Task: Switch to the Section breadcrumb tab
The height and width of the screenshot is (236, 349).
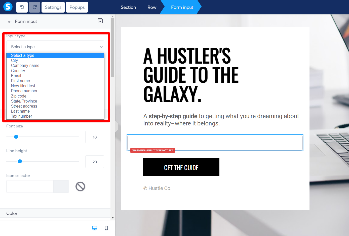Action: [128, 7]
